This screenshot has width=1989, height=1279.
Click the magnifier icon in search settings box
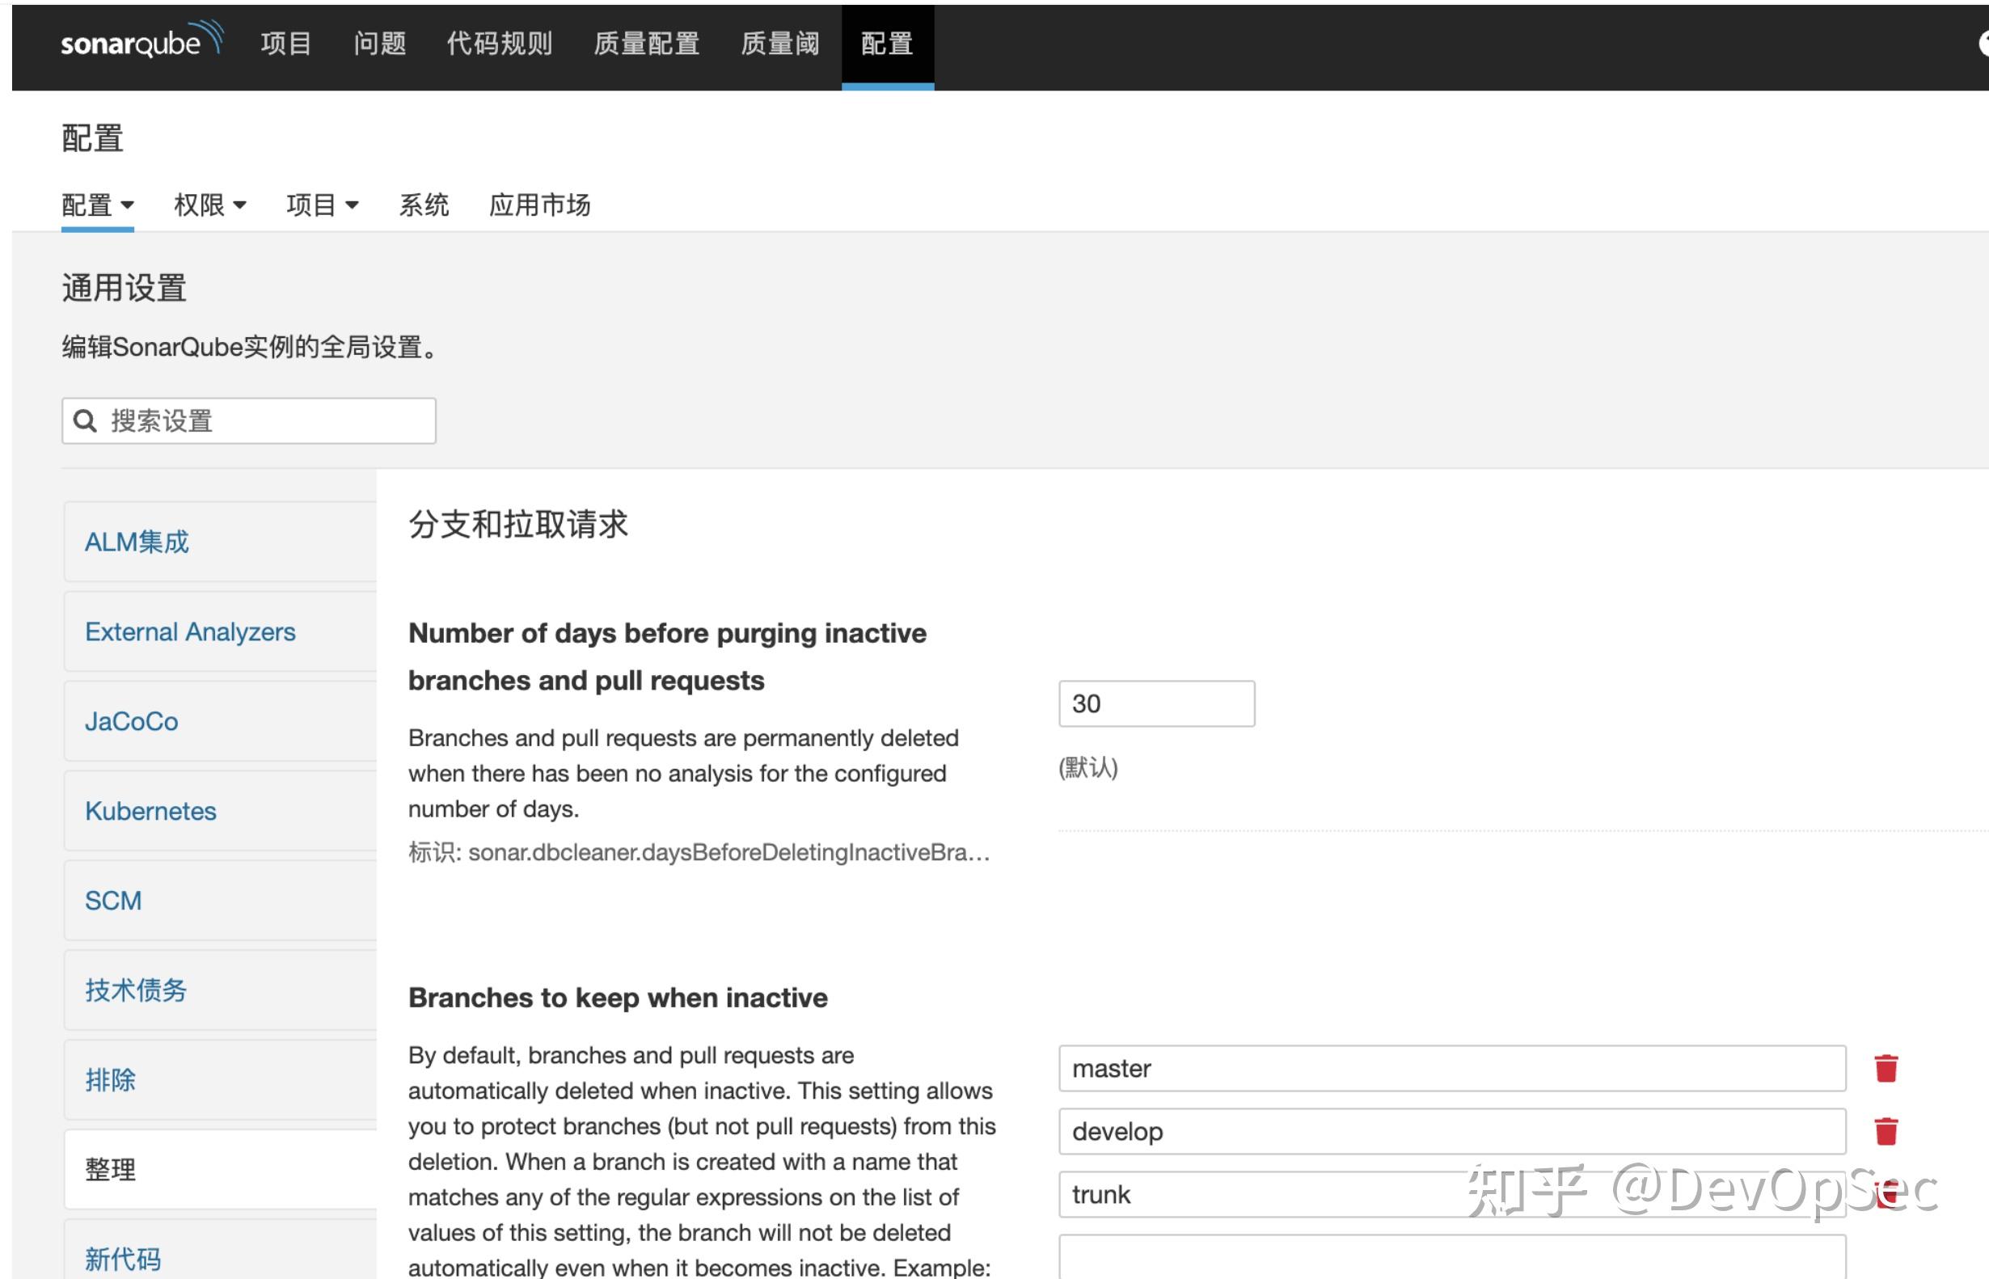86,421
